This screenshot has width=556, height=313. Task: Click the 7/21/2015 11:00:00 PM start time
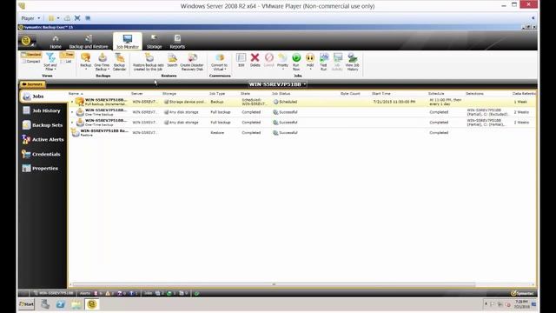(x=394, y=102)
